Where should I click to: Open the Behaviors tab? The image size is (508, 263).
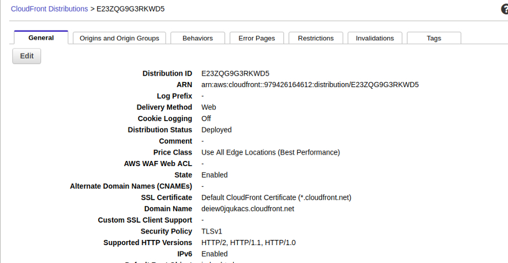(x=197, y=39)
